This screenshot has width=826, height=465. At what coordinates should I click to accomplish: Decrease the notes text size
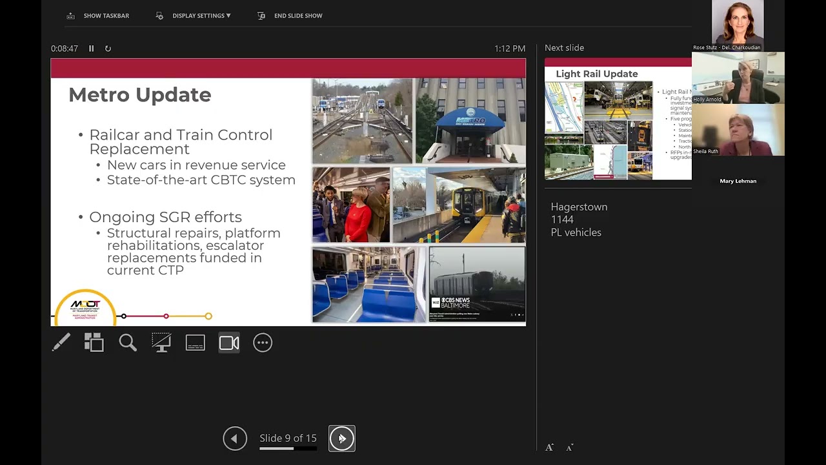(x=570, y=447)
